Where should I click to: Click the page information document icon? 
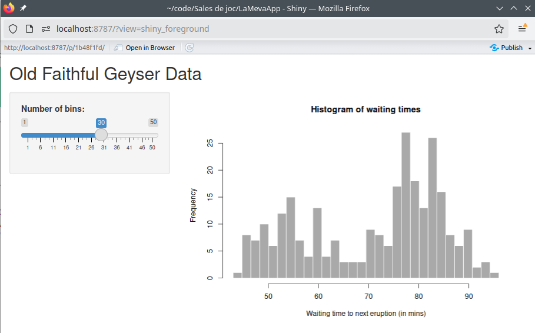29,29
